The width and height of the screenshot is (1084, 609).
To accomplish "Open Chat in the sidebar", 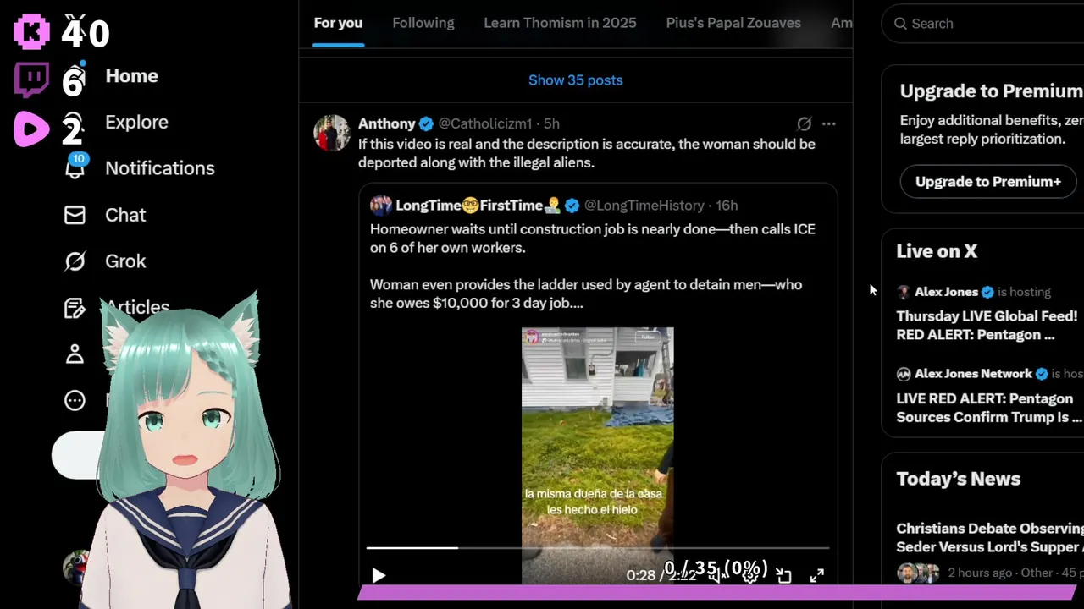I will tap(125, 215).
